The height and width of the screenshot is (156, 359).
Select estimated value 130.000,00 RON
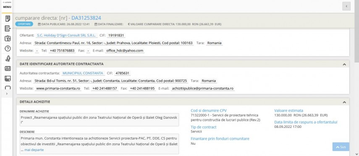coord(301,115)
